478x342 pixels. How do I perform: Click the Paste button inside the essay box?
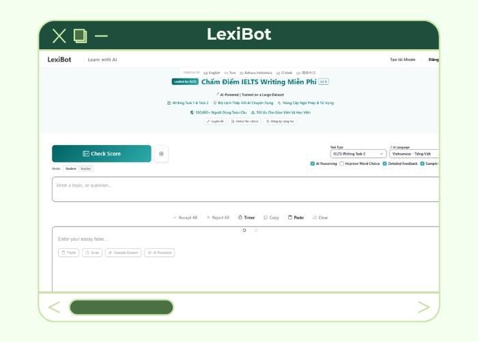pyautogui.click(x=68, y=252)
